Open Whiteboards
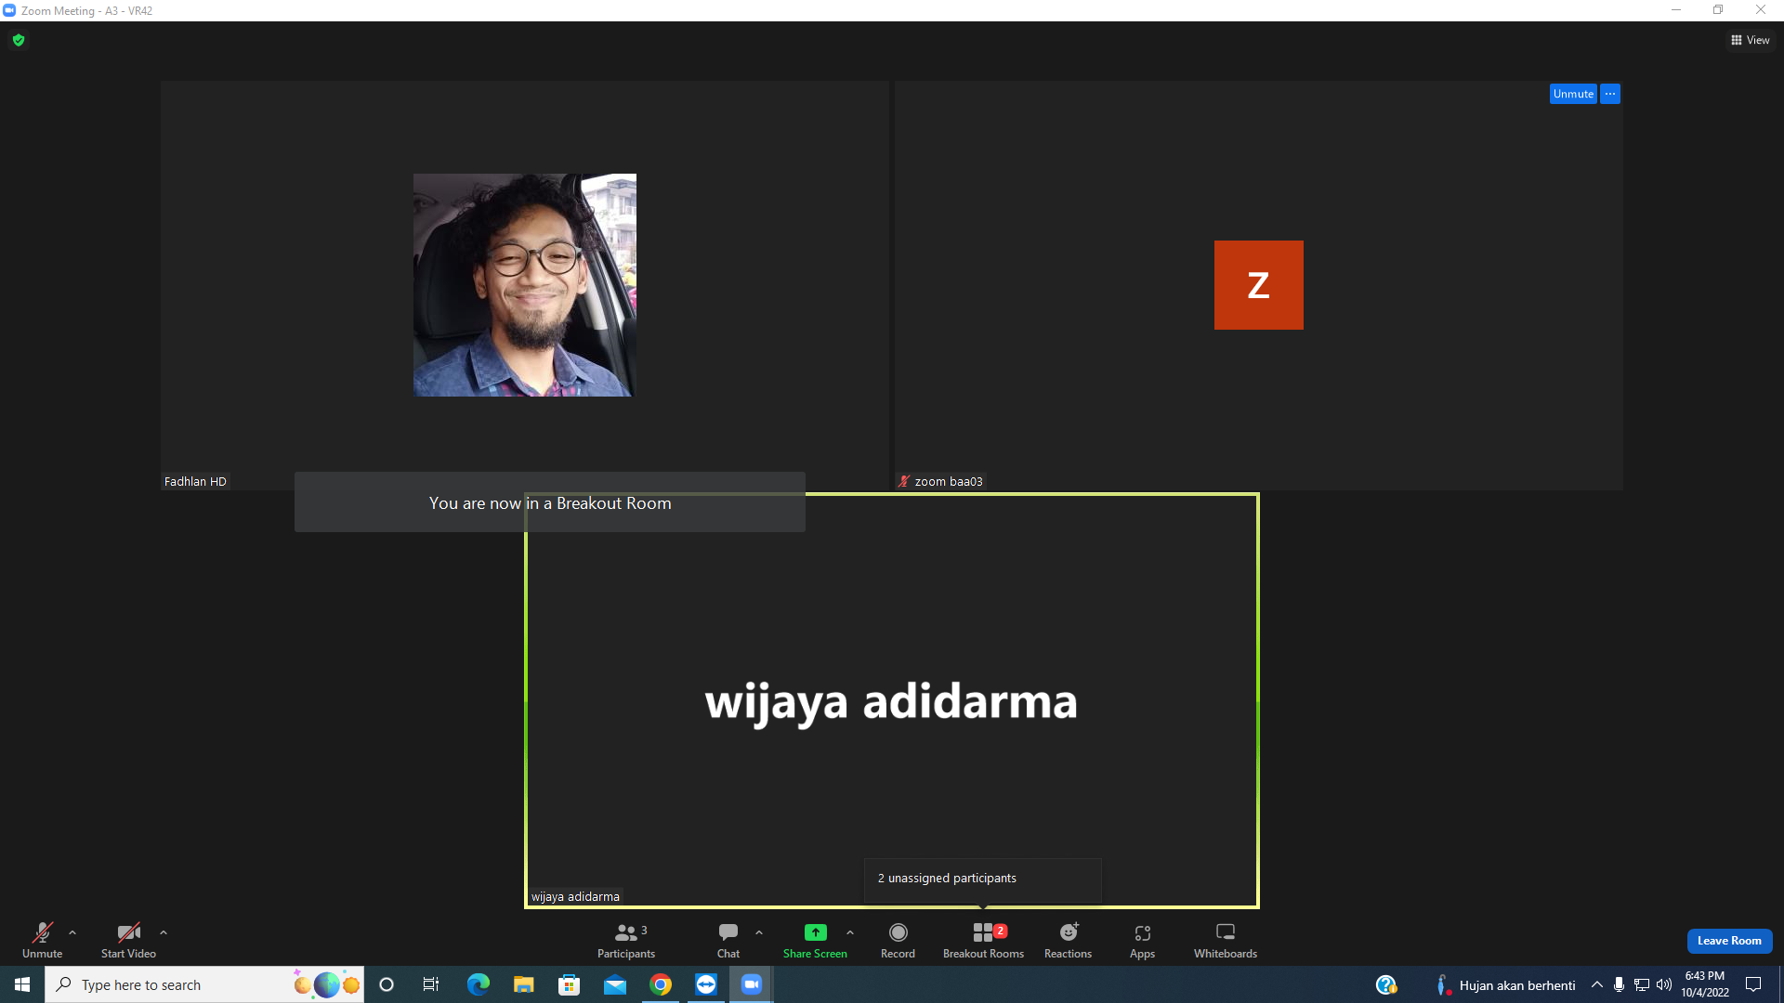1784x1003 pixels. 1226,940
